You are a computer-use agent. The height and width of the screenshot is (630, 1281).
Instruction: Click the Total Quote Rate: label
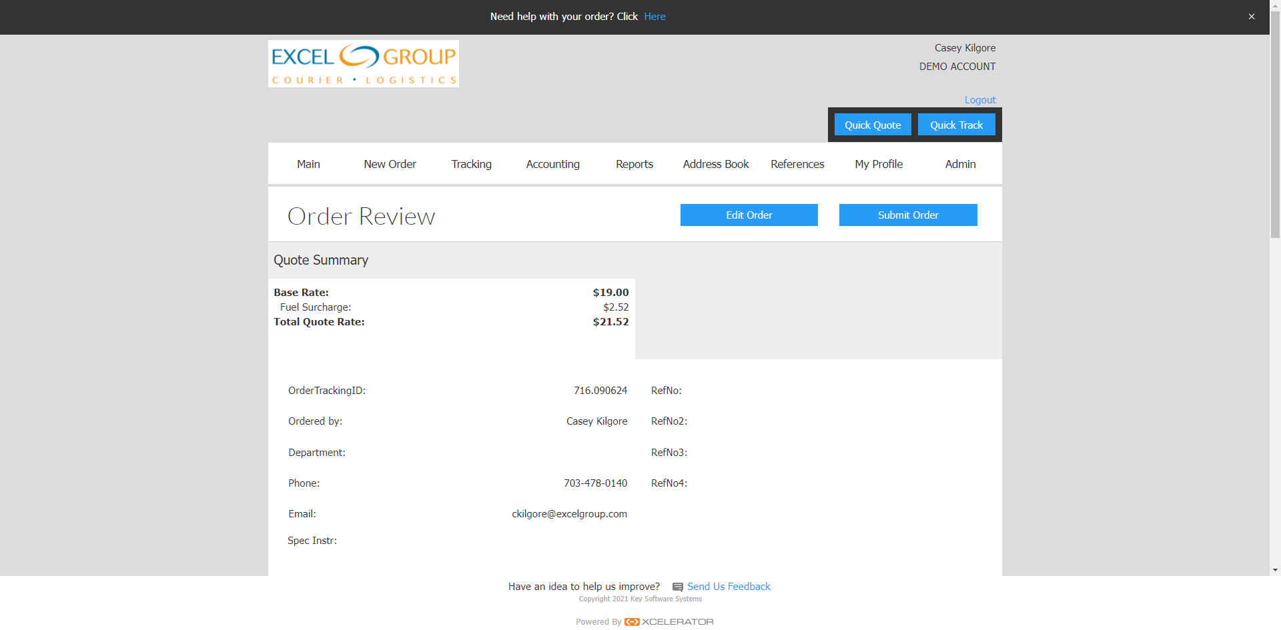319,322
